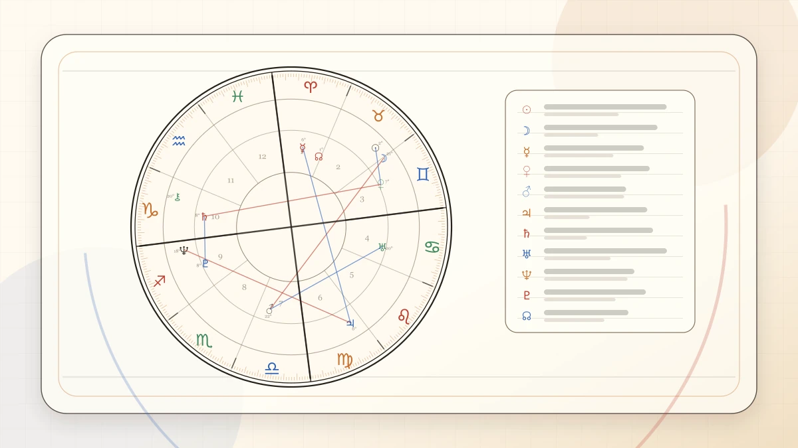798x448 pixels.
Task: Select the Pluto icon in the planet list
Action: [x=527, y=295]
